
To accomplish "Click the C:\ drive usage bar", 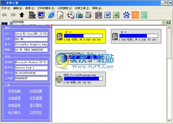I will click(83, 36).
